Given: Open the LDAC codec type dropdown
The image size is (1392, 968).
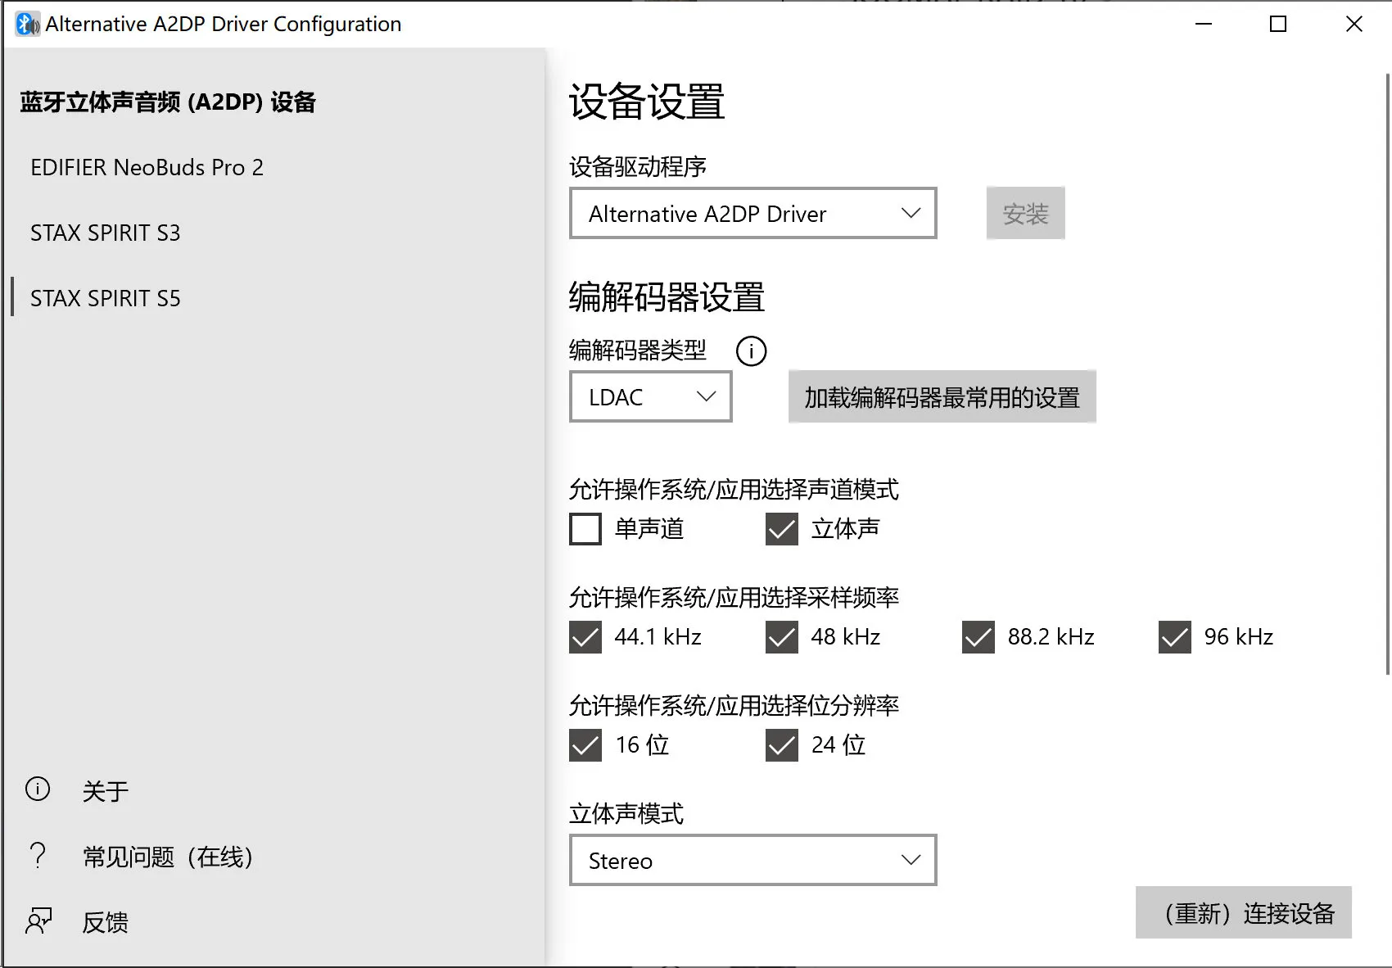Looking at the screenshot, I should click(651, 397).
